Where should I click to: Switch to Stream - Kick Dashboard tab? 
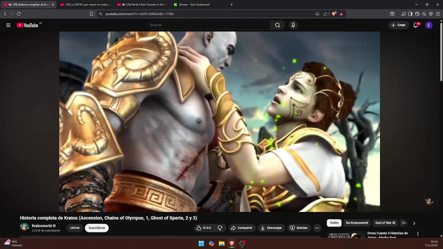pos(199,4)
